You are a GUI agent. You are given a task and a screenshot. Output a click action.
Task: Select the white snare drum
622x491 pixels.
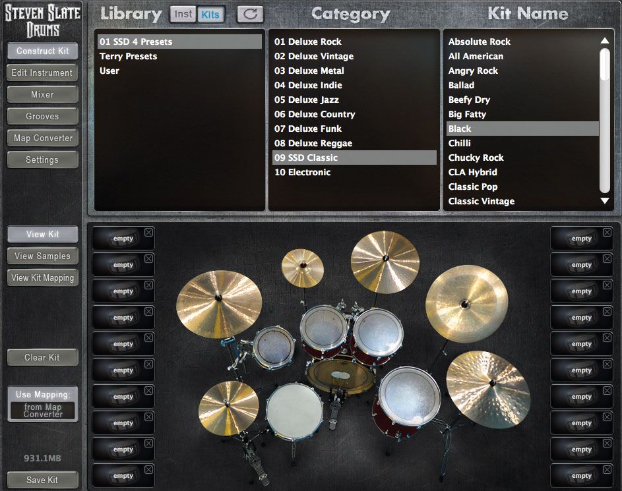pyautogui.click(x=295, y=412)
